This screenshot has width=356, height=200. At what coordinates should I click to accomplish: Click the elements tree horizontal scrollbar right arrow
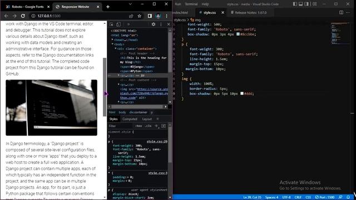click(x=166, y=106)
